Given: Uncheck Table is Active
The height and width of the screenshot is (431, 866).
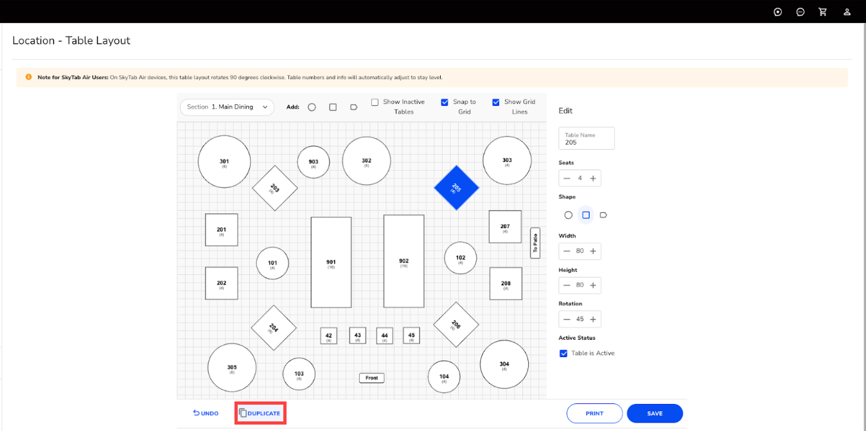Looking at the screenshot, I should [x=563, y=353].
